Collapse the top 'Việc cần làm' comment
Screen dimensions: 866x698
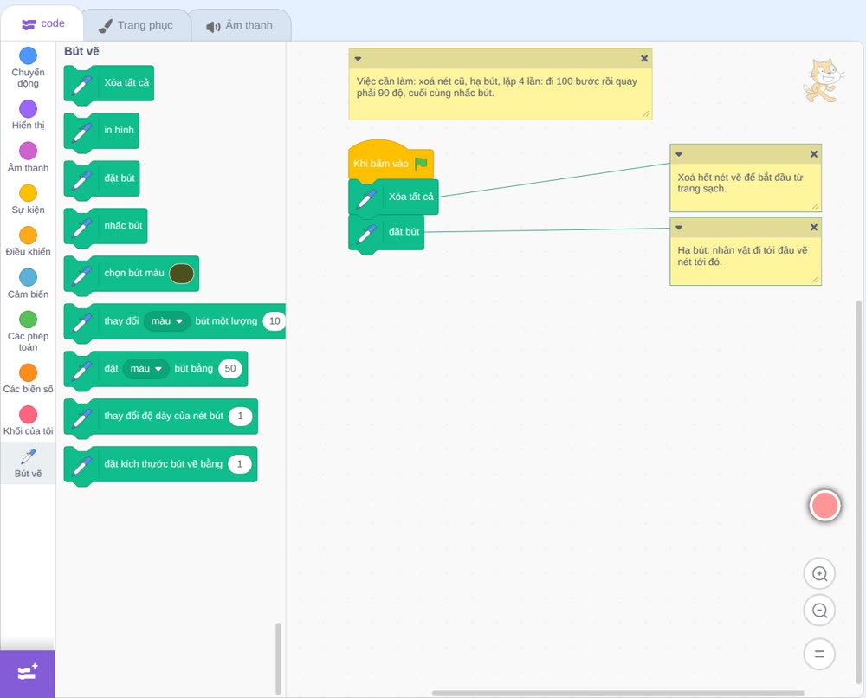click(358, 59)
